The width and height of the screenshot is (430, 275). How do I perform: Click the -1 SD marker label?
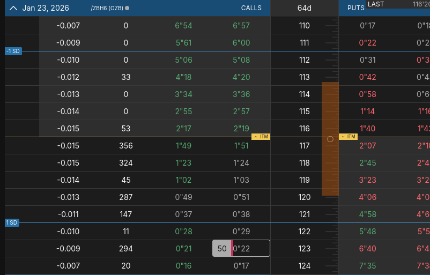13,51
